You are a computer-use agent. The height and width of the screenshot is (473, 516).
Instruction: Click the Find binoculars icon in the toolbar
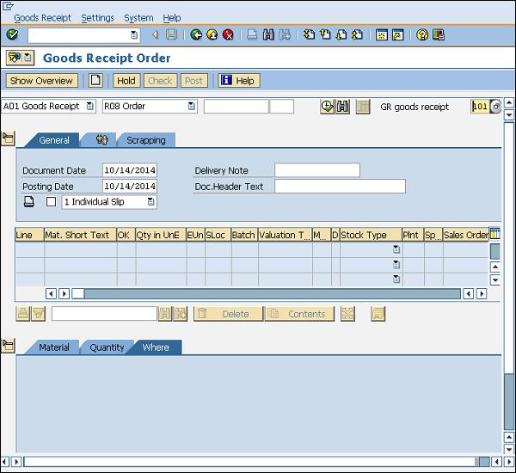(x=268, y=35)
